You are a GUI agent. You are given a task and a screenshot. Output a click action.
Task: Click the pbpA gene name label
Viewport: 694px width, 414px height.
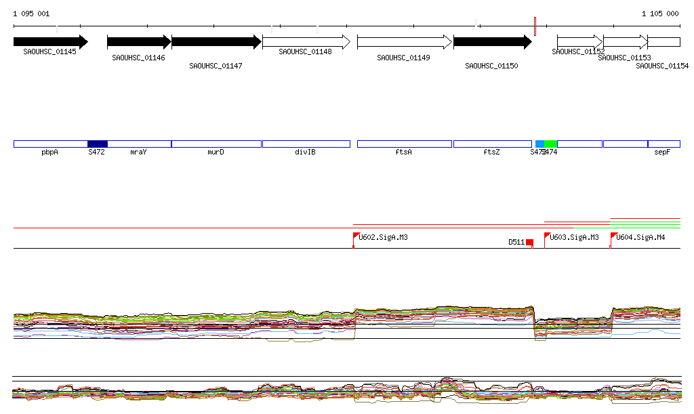point(49,152)
